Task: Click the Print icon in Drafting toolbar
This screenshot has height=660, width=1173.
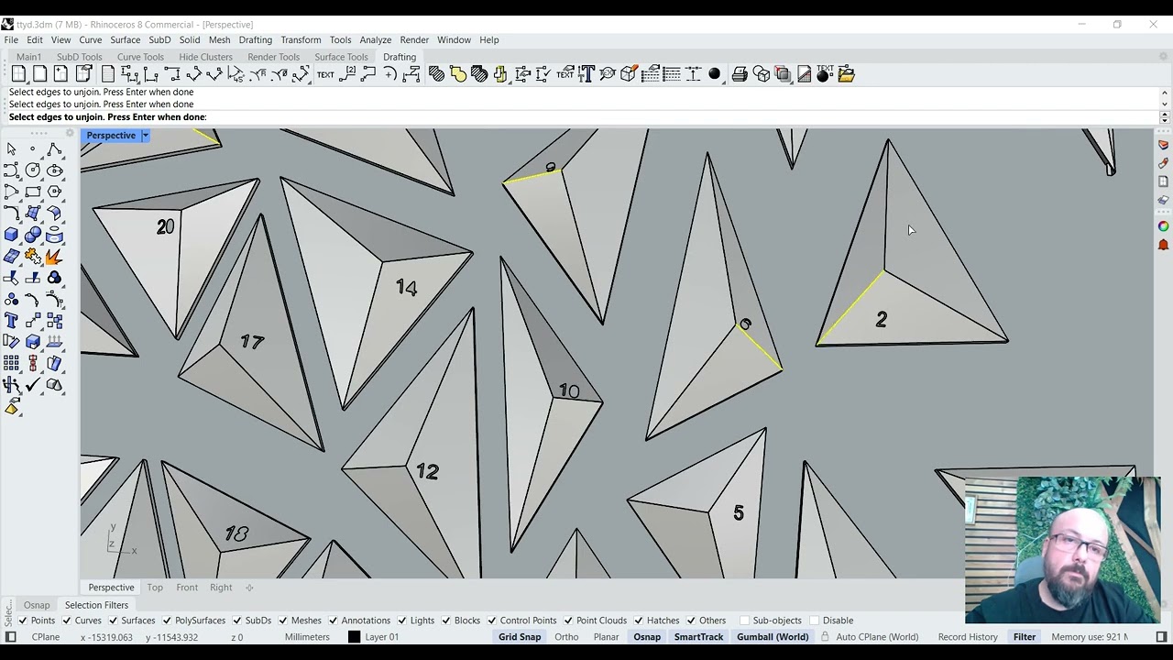Action: tap(739, 74)
